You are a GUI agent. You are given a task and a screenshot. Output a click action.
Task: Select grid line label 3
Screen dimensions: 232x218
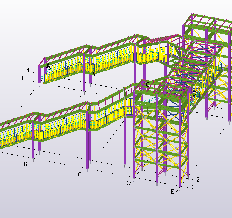[22, 78]
